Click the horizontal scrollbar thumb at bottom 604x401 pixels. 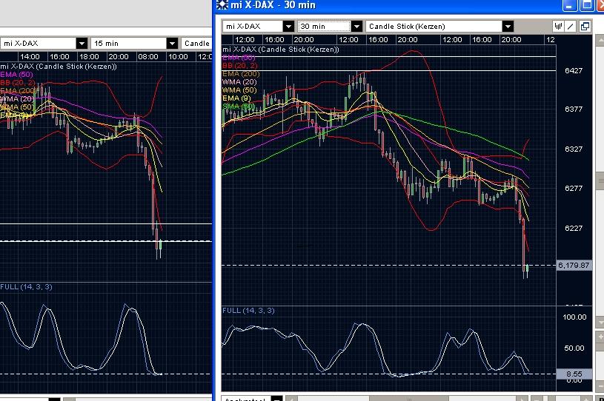coord(408,399)
